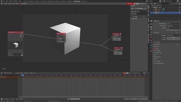Open the Playback popover
Image resolution: width=181 pixels, height=102 pixels.
(7, 99)
